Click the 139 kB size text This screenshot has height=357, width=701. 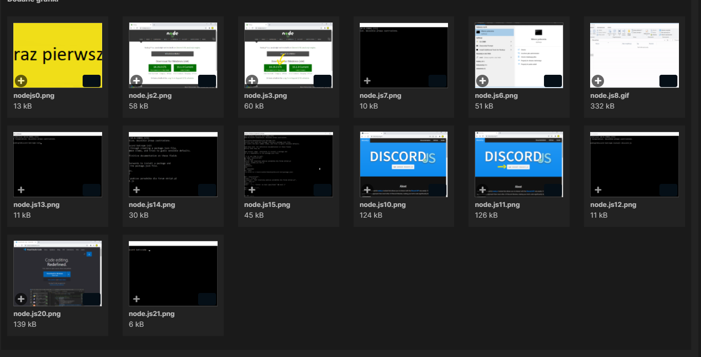coord(25,324)
